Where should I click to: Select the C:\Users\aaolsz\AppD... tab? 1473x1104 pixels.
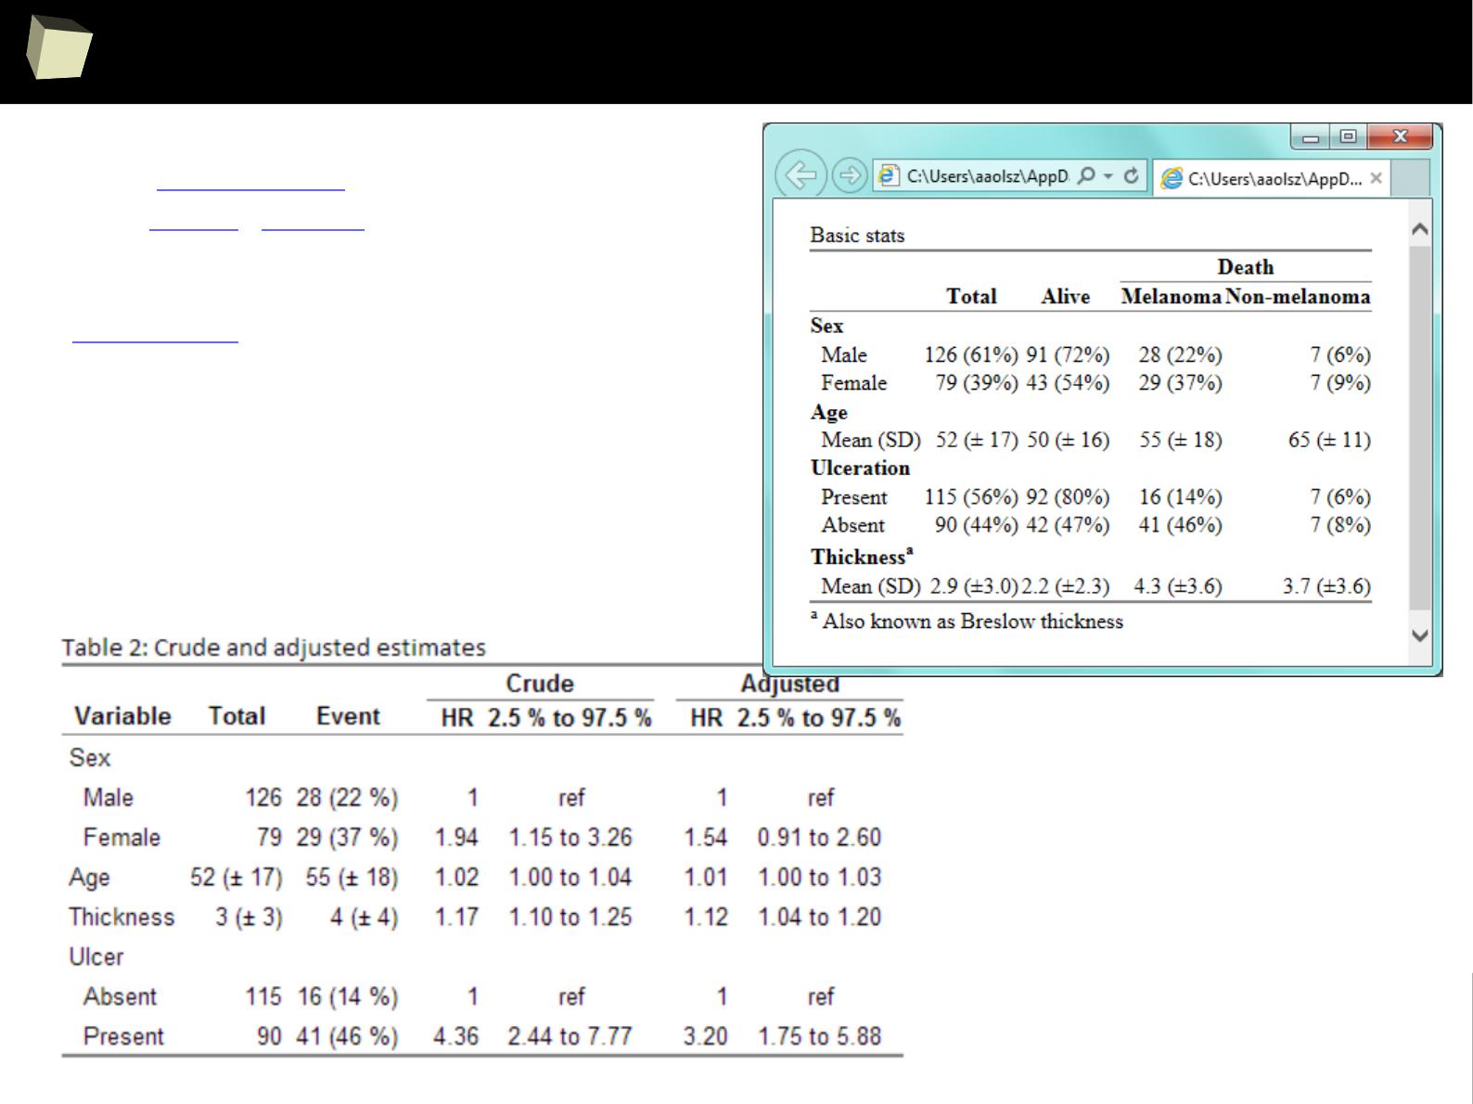1272,178
